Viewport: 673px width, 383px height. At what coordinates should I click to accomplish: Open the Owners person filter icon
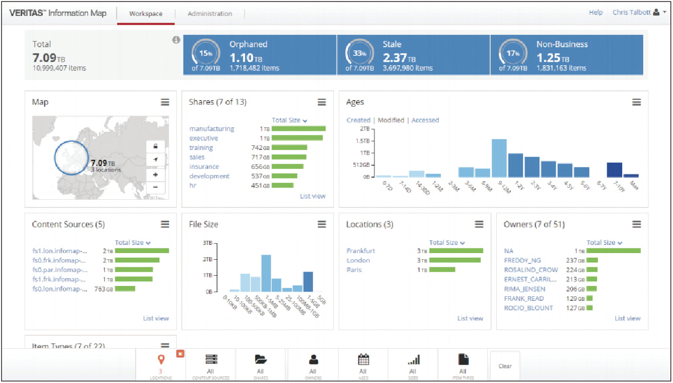[313, 359]
